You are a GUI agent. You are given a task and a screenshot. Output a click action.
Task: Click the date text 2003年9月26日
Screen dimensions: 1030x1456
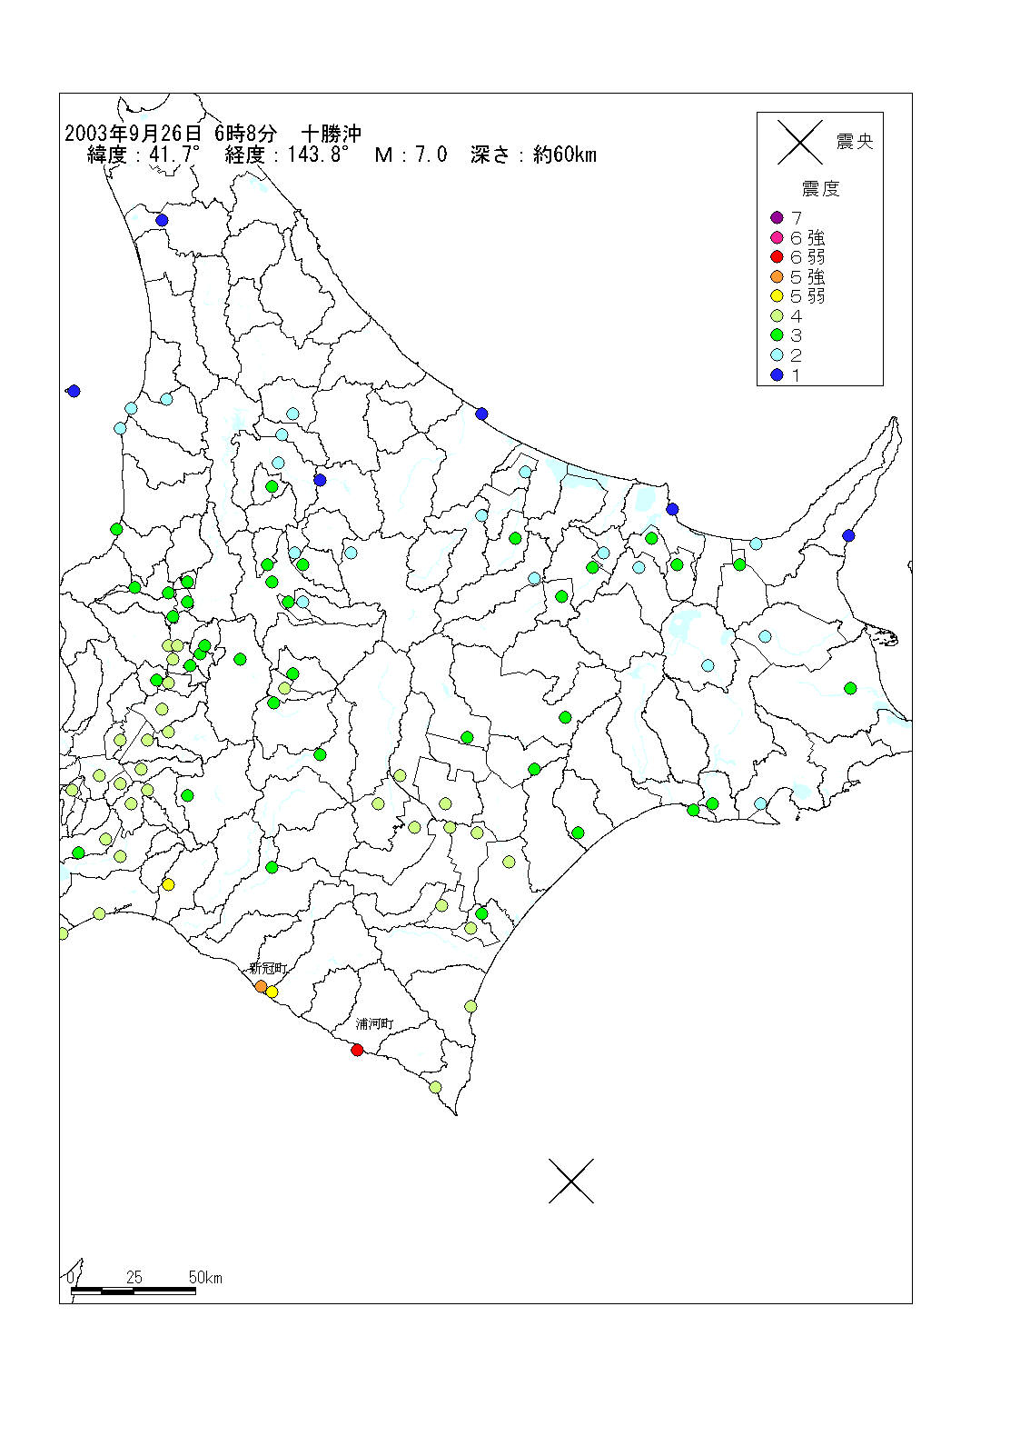(134, 133)
